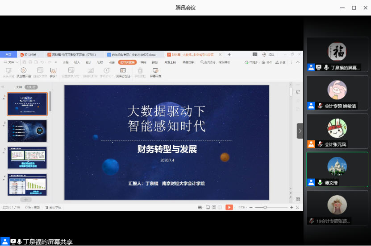Screen dimensions: 371x246
Task: Click the fit-to-window icon in status bar
Action: 298,207
